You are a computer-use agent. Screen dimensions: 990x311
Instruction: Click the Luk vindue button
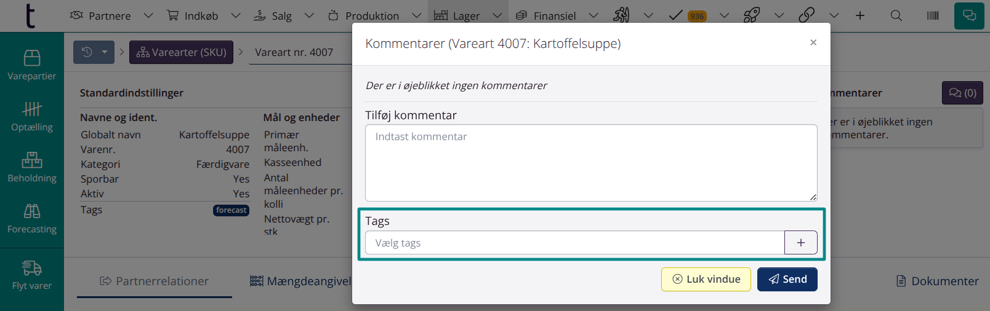coord(706,279)
